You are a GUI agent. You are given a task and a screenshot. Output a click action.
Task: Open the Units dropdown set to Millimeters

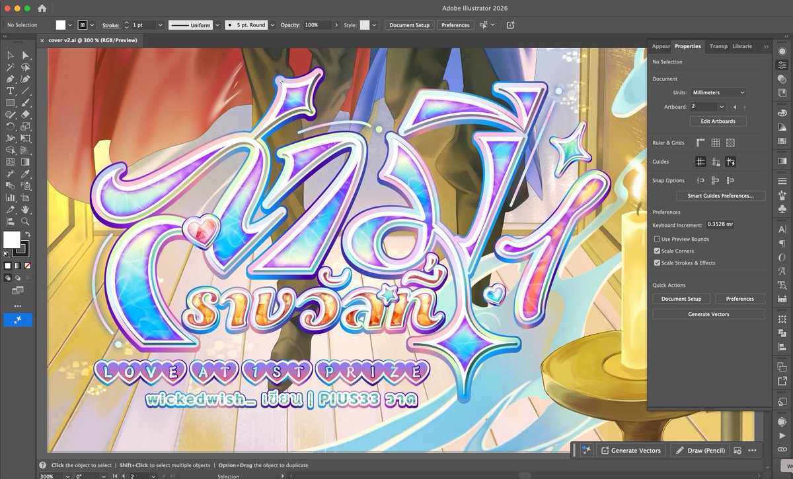(718, 92)
